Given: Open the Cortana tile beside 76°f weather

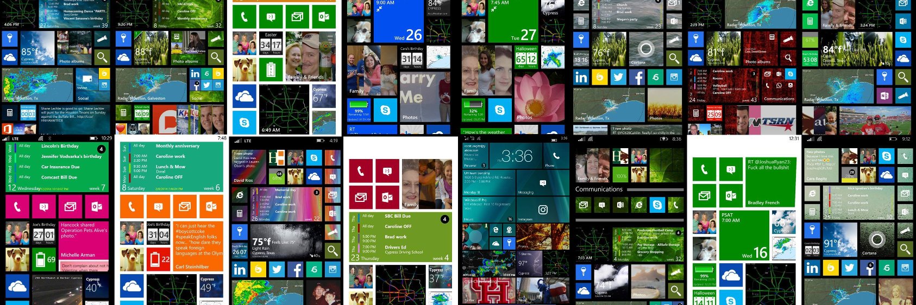Looking at the screenshot, I should [645, 49].
